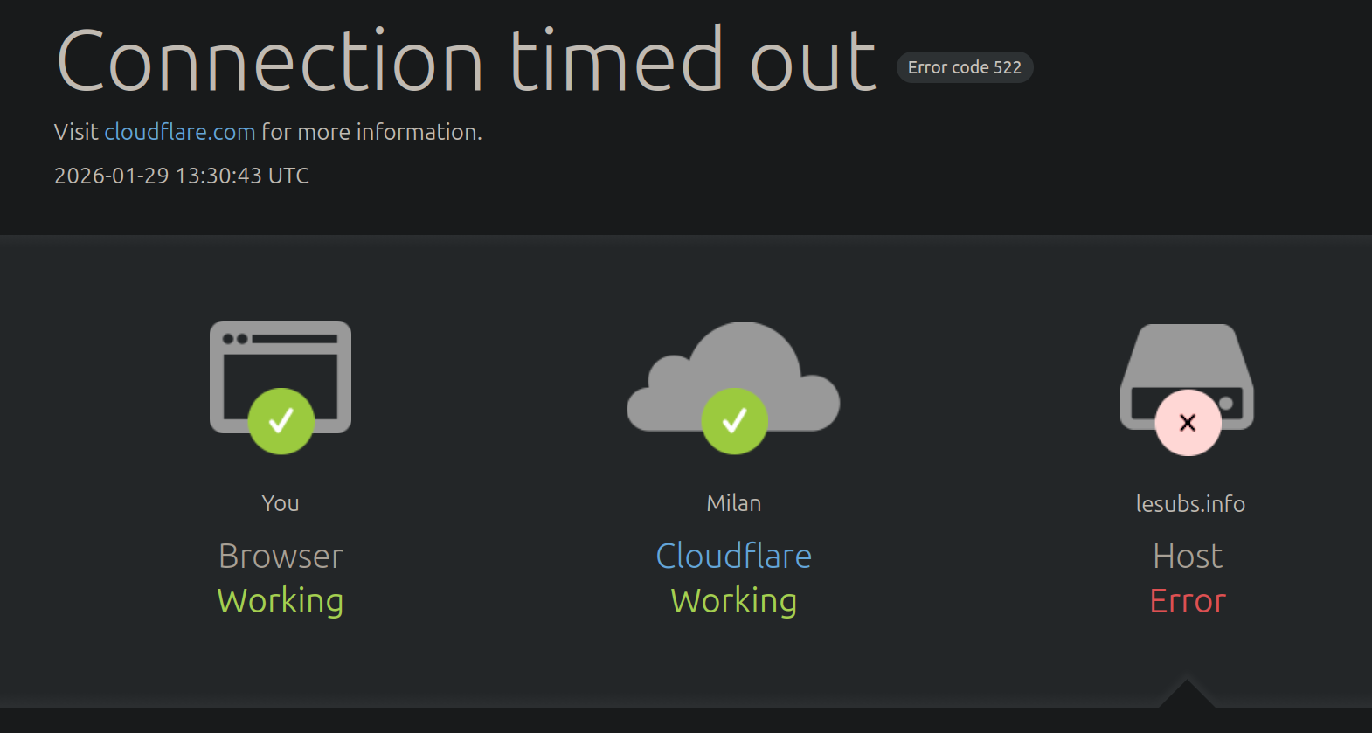The width and height of the screenshot is (1372, 733).
Task: Click the blue Cloudflare status link
Action: (733, 556)
